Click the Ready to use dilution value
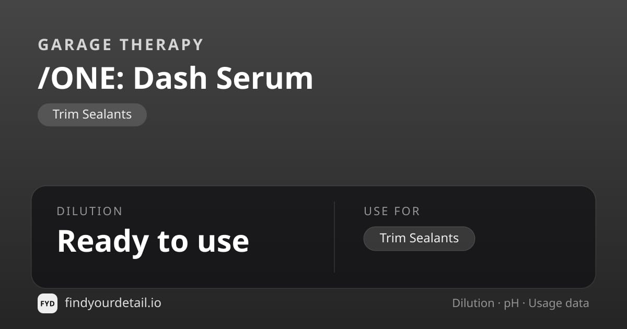The height and width of the screenshot is (329, 627). [153, 241]
